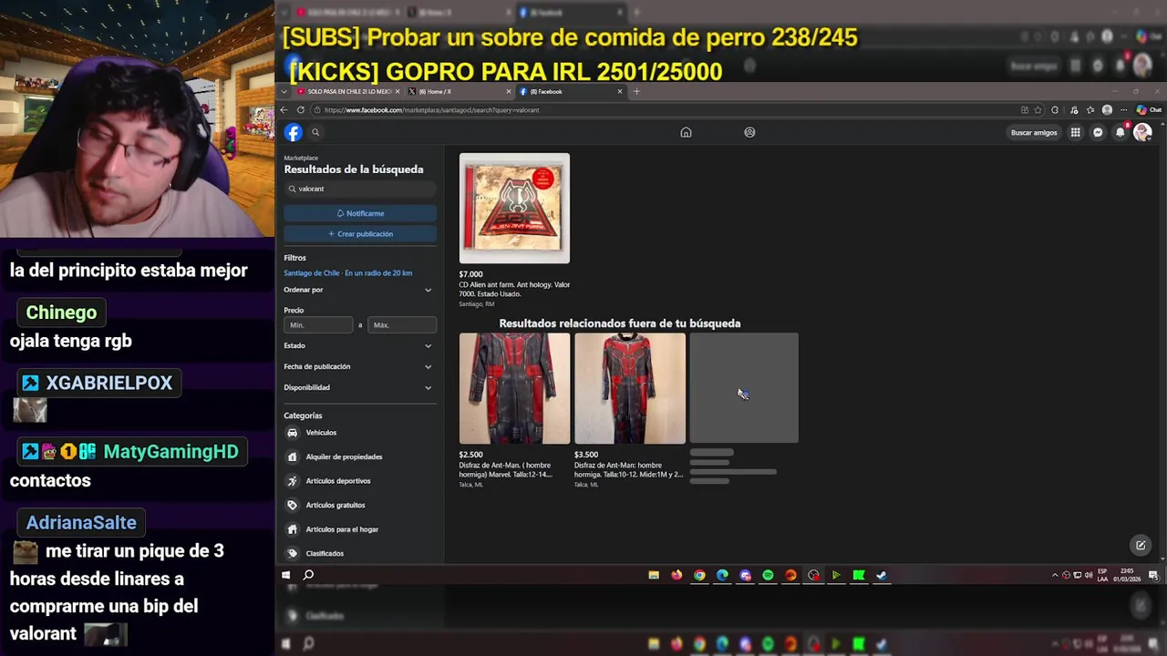Click Crear publicación button
This screenshot has height=656, width=1167.
(x=360, y=234)
